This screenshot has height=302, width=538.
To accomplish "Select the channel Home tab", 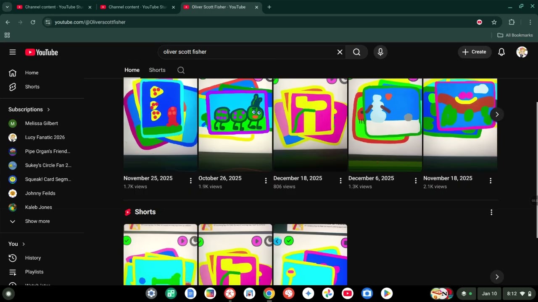I will tap(132, 70).
